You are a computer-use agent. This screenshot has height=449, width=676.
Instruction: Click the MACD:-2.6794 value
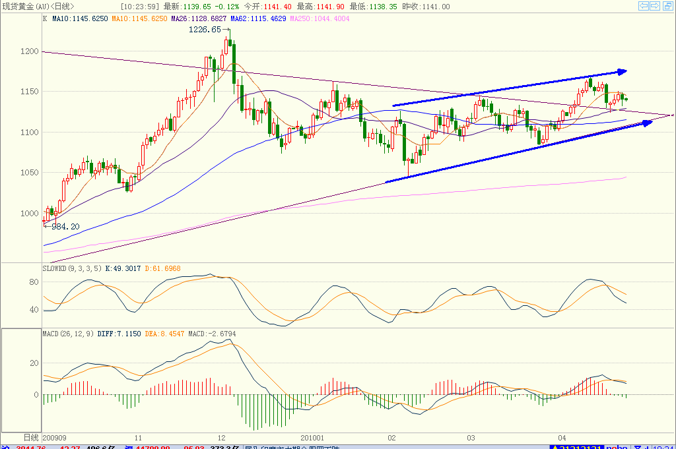pyautogui.click(x=212, y=334)
